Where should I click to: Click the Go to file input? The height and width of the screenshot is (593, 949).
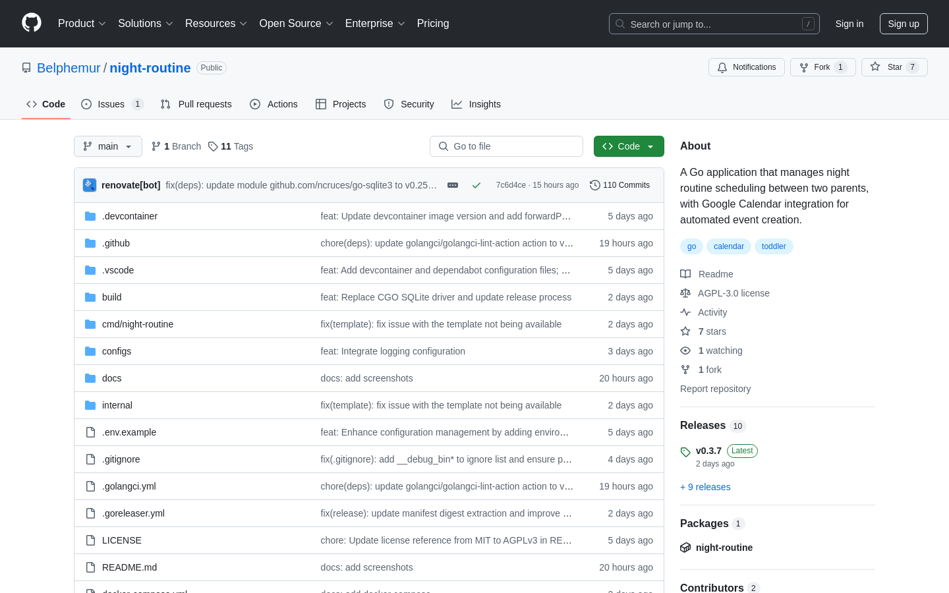[x=506, y=146]
